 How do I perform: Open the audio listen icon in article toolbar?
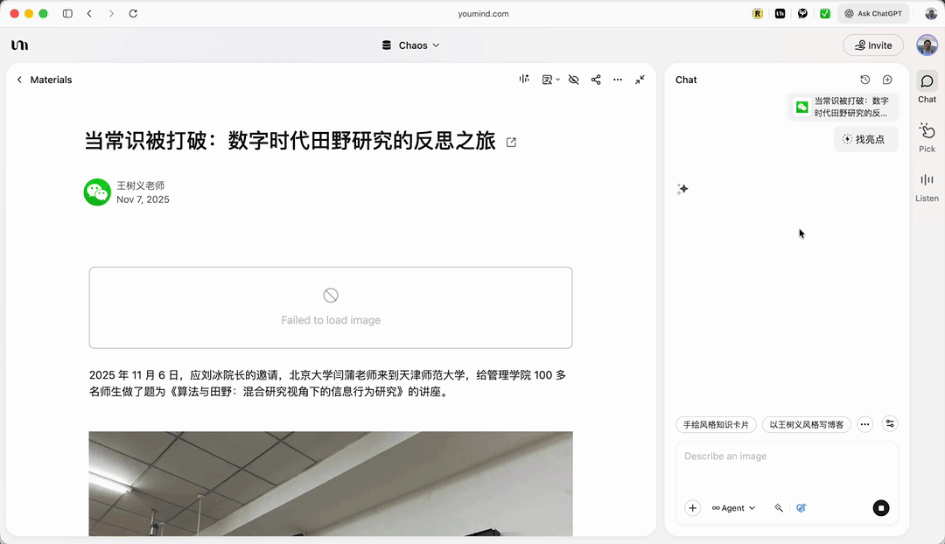click(524, 80)
